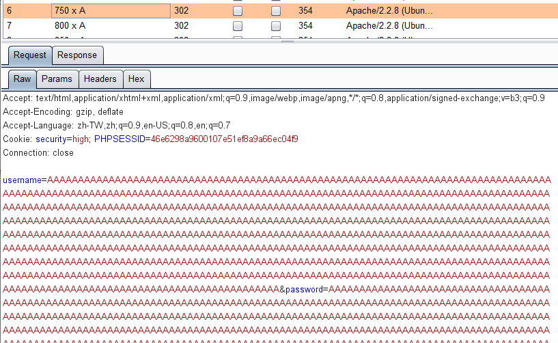Select payload cell '800 x A'
The width and height of the screenshot is (558, 343).
click(111, 26)
